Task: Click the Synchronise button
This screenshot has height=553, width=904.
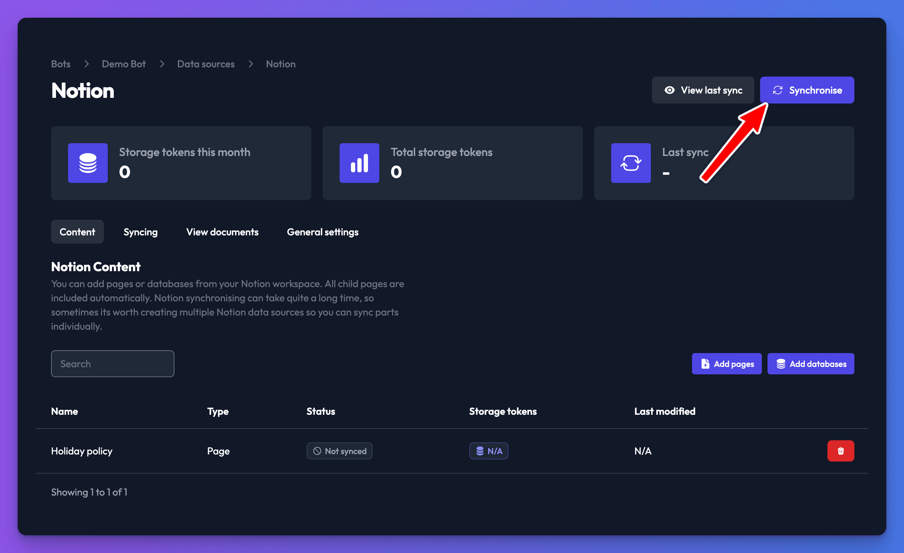Action: (x=807, y=90)
